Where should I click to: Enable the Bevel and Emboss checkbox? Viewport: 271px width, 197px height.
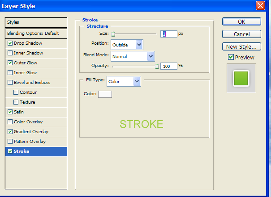pyautogui.click(x=10, y=83)
